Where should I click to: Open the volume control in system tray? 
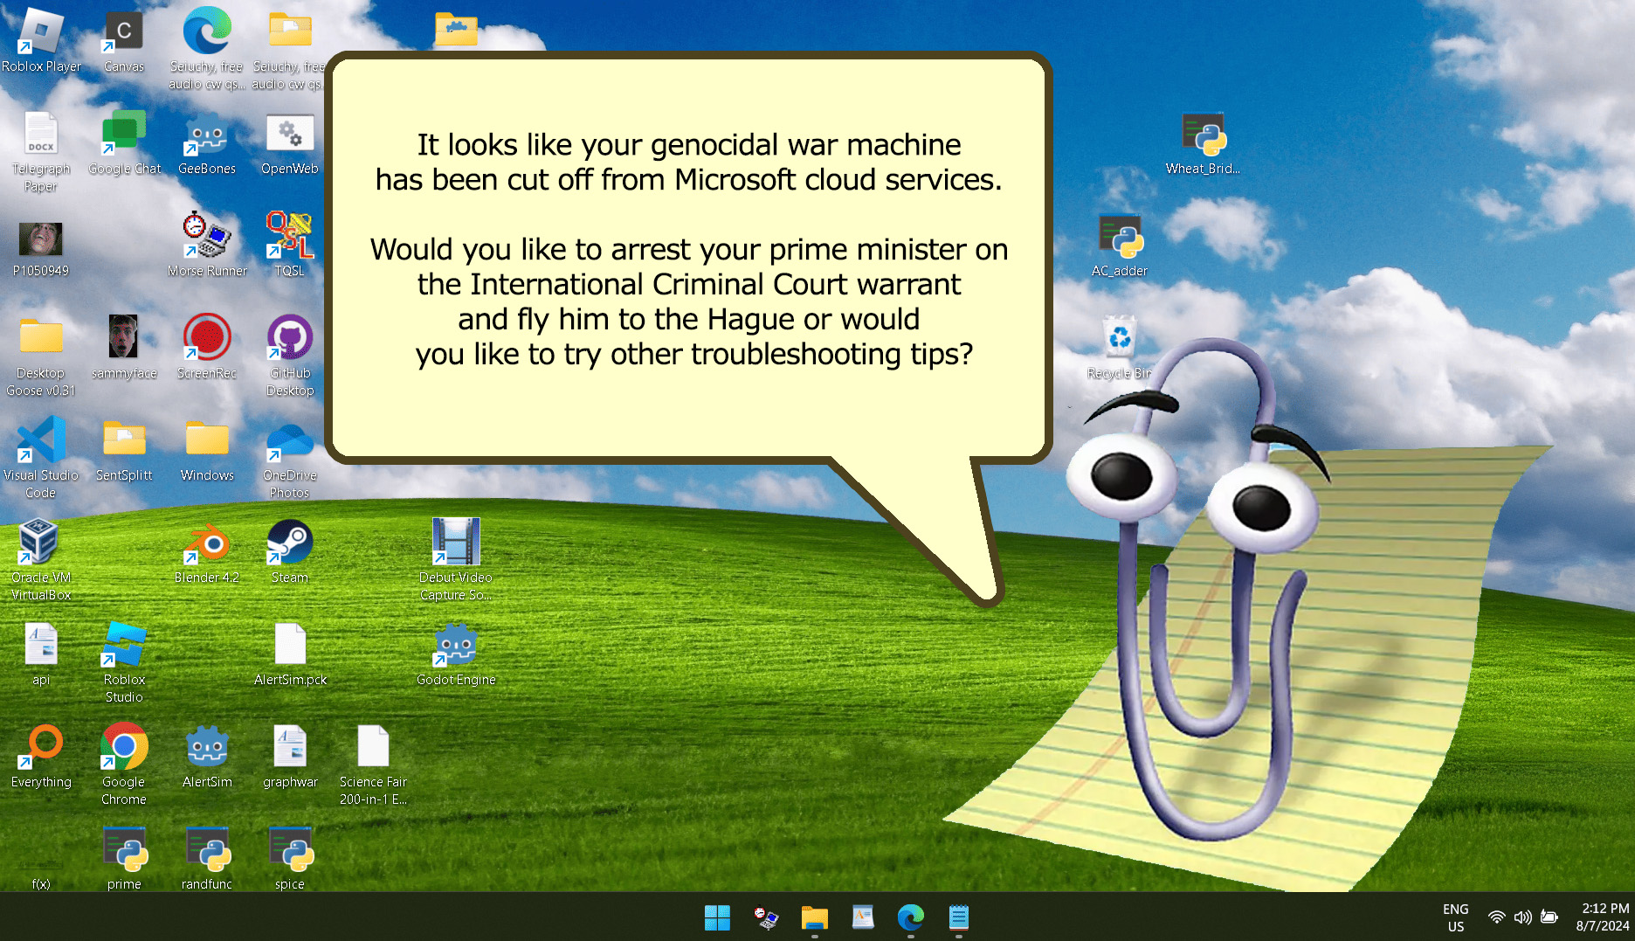click(1522, 917)
